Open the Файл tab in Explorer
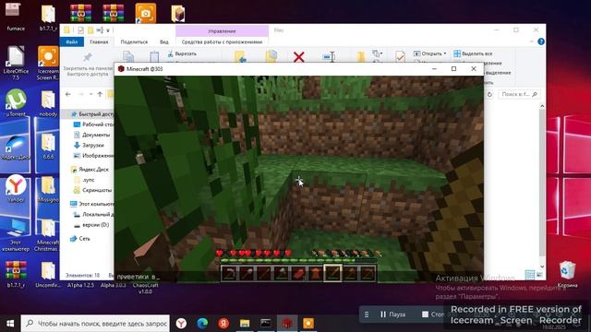This screenshot has width=591, height=332. point(72,41)
